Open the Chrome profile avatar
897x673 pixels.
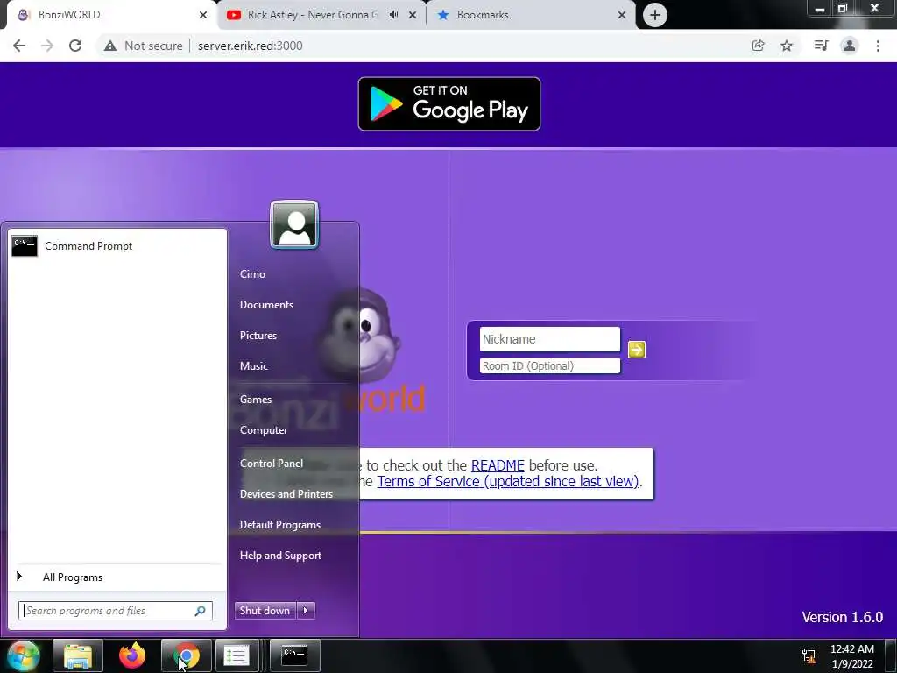[x=850, y=46]
